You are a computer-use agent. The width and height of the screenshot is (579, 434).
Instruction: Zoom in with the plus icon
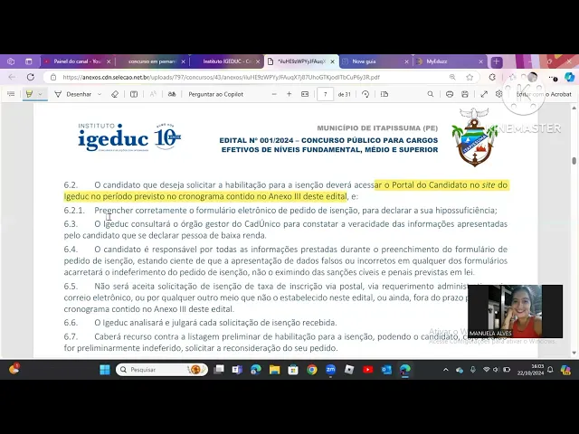tap(289, 94)
